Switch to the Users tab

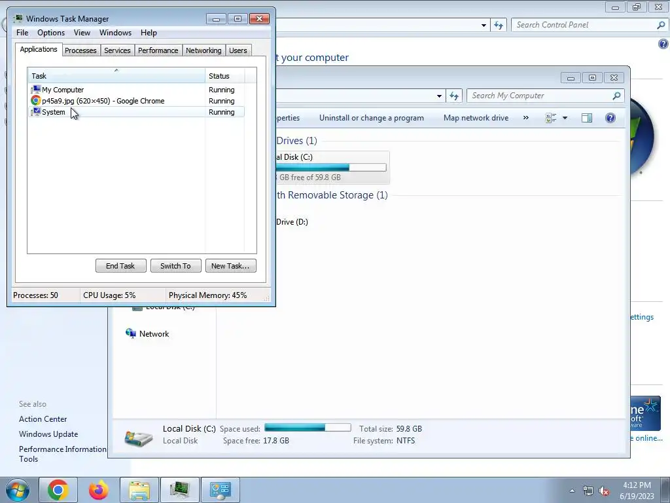[x=238, y=50]
